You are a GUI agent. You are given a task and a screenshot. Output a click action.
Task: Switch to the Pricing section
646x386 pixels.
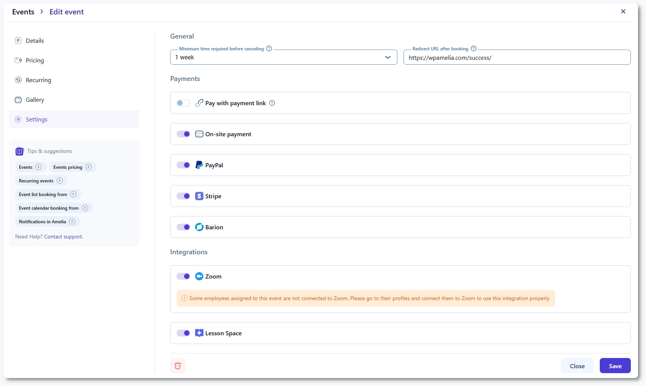click(35, 61)
